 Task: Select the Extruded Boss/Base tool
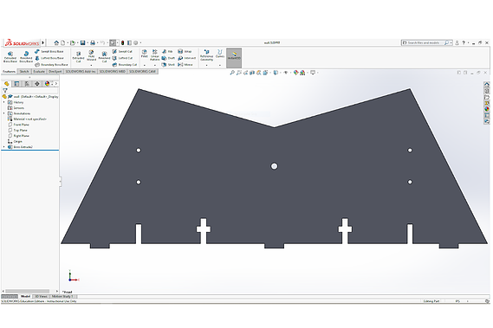[10, 57]
